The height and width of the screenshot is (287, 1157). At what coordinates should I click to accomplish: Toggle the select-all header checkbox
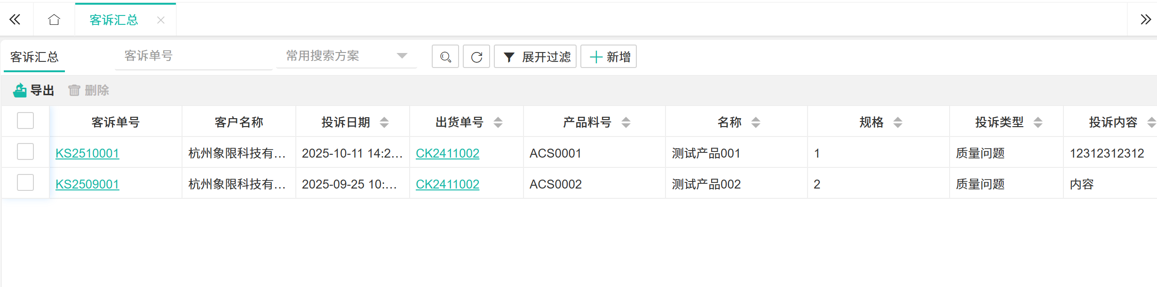click(x=25, y=121)
